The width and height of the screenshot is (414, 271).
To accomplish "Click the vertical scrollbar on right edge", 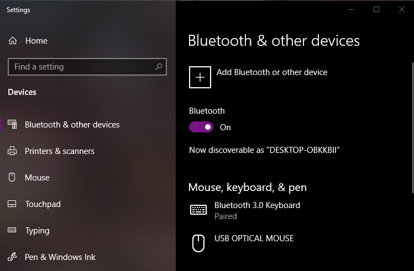I will (413, 128).
